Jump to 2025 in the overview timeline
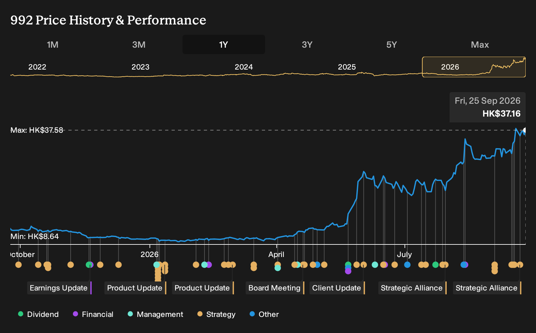 347,67
